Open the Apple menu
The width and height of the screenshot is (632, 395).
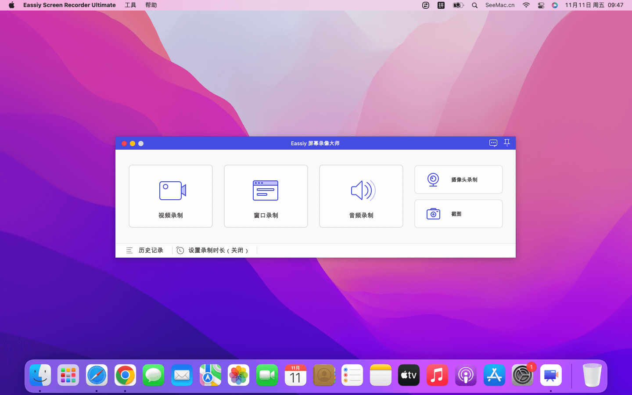[11, 5]
